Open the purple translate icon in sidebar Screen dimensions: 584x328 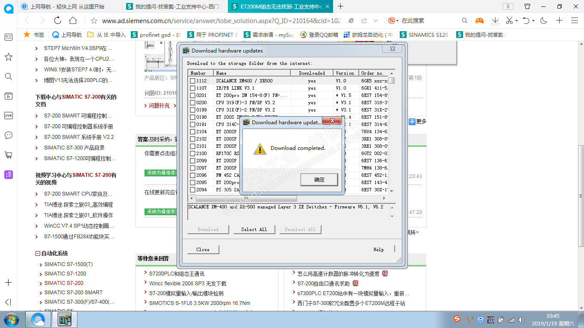tap(9, 174)
